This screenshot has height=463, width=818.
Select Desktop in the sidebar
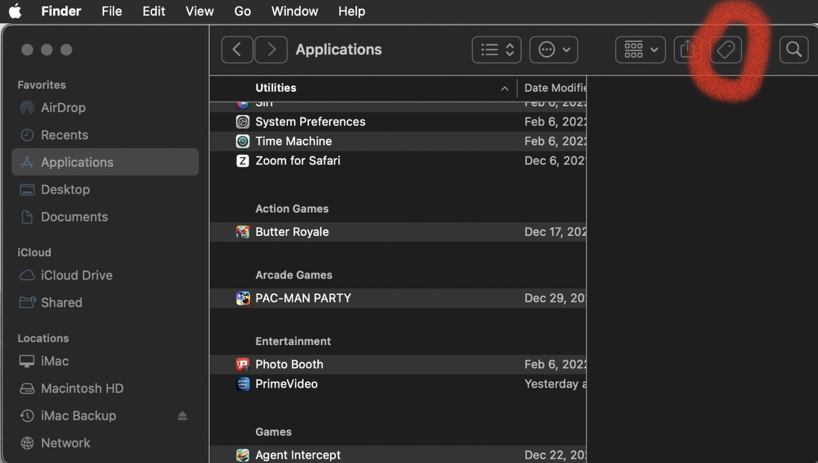tap(105, 190)
